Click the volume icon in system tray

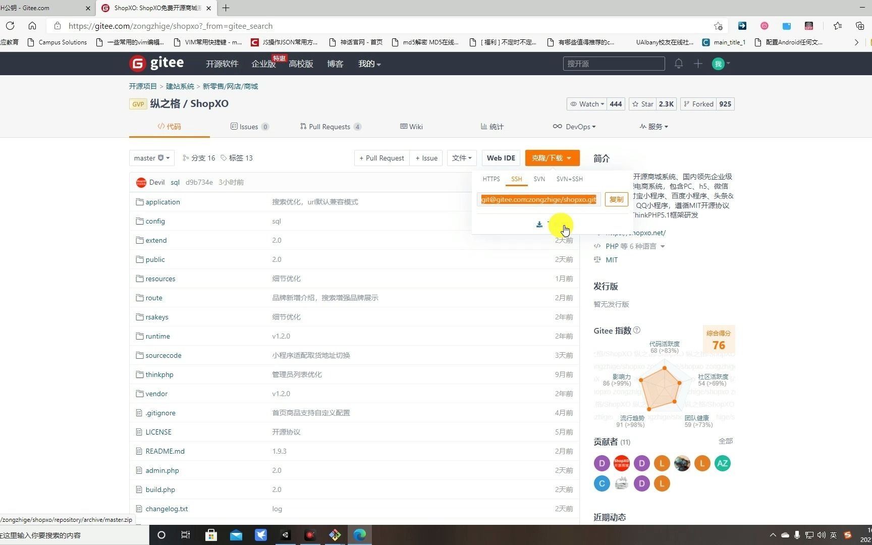[821, 535]
